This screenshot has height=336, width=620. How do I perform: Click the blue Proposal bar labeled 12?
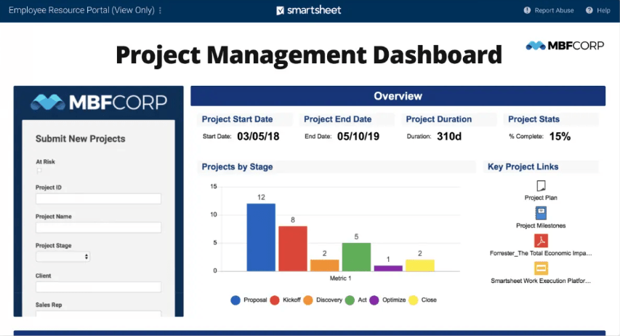261,238
